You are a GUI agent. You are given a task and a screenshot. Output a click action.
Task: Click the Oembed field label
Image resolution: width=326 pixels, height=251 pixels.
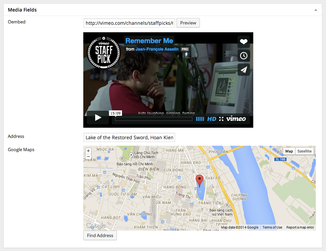click(x=17, y=22)
